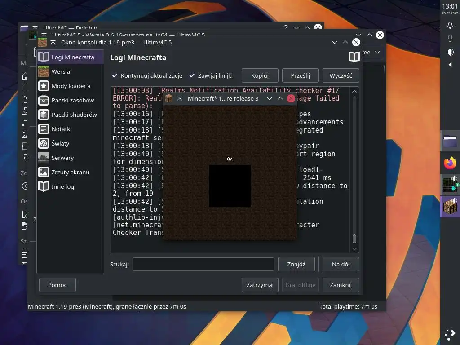The height and width of the screenshot is (345, 460).
Task: Maximize the Dolphin window
Action: [x=307, y=27]
